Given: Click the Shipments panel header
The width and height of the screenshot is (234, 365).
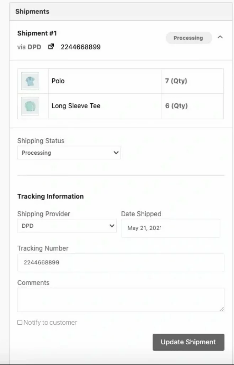Looking at the screenshot, I should click(121, 11).
